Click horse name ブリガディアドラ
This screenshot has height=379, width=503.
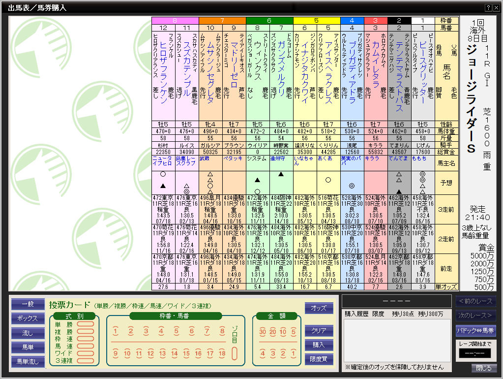[x=352, y=72]
